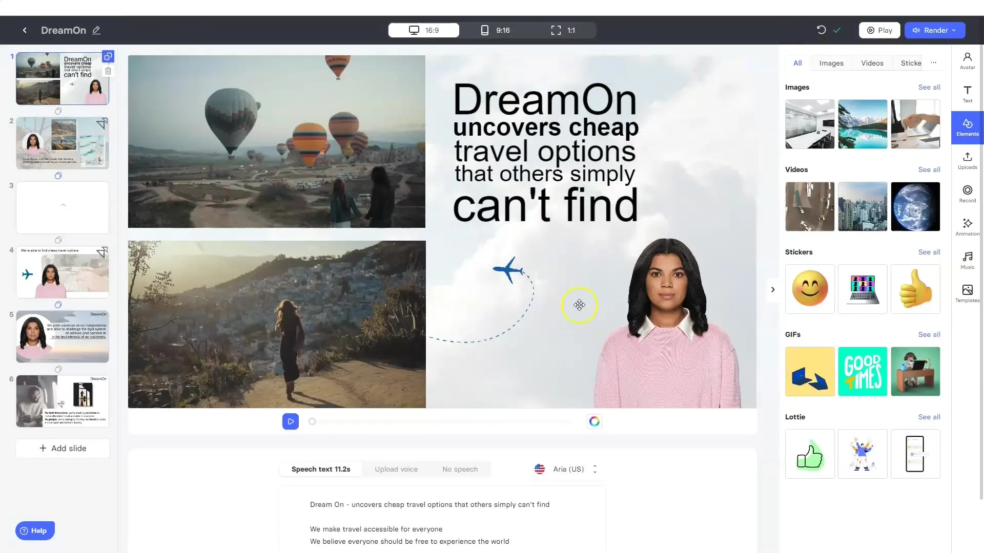Pick the Earth video thumbnail

915,206
